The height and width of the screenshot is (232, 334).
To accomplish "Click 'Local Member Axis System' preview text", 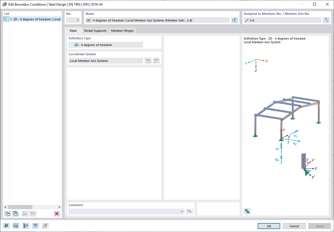I will point(262,42).
